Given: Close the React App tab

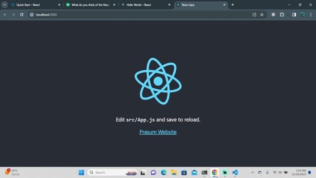Looking at the screenshot, I should point(224,5).
